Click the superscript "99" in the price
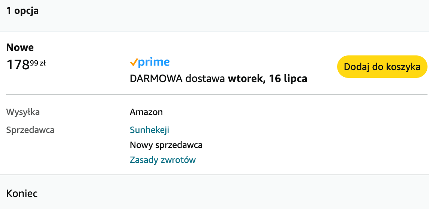The width and height of the screenshot is (429, 209). click(x=34, y=63)
